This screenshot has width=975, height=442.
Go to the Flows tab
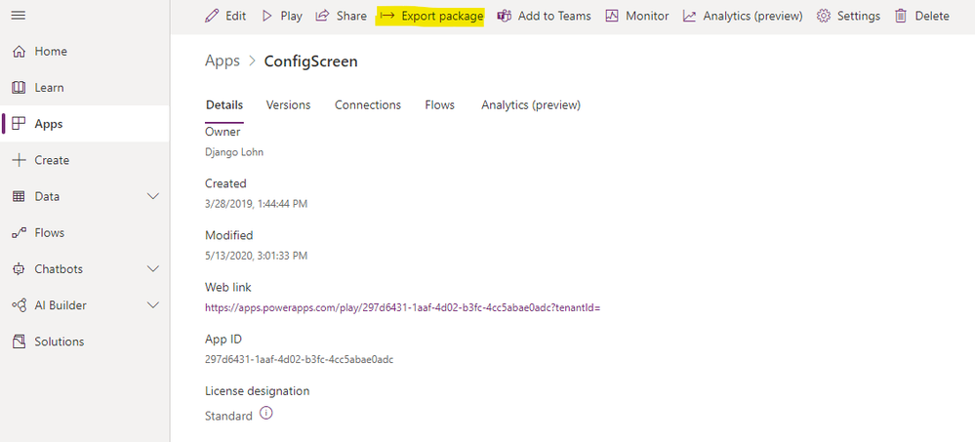click(x=439, y=105)
